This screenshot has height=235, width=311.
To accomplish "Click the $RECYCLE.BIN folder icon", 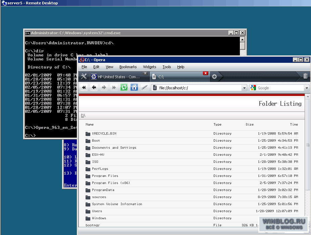I will pos(88,134).
